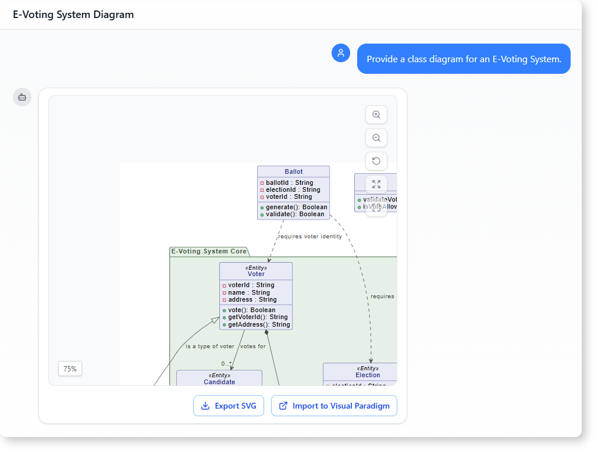The width and height of the screenshot is (598, 458).
Task: Click the user message about E-Voting System
Action: click(464, 59)
